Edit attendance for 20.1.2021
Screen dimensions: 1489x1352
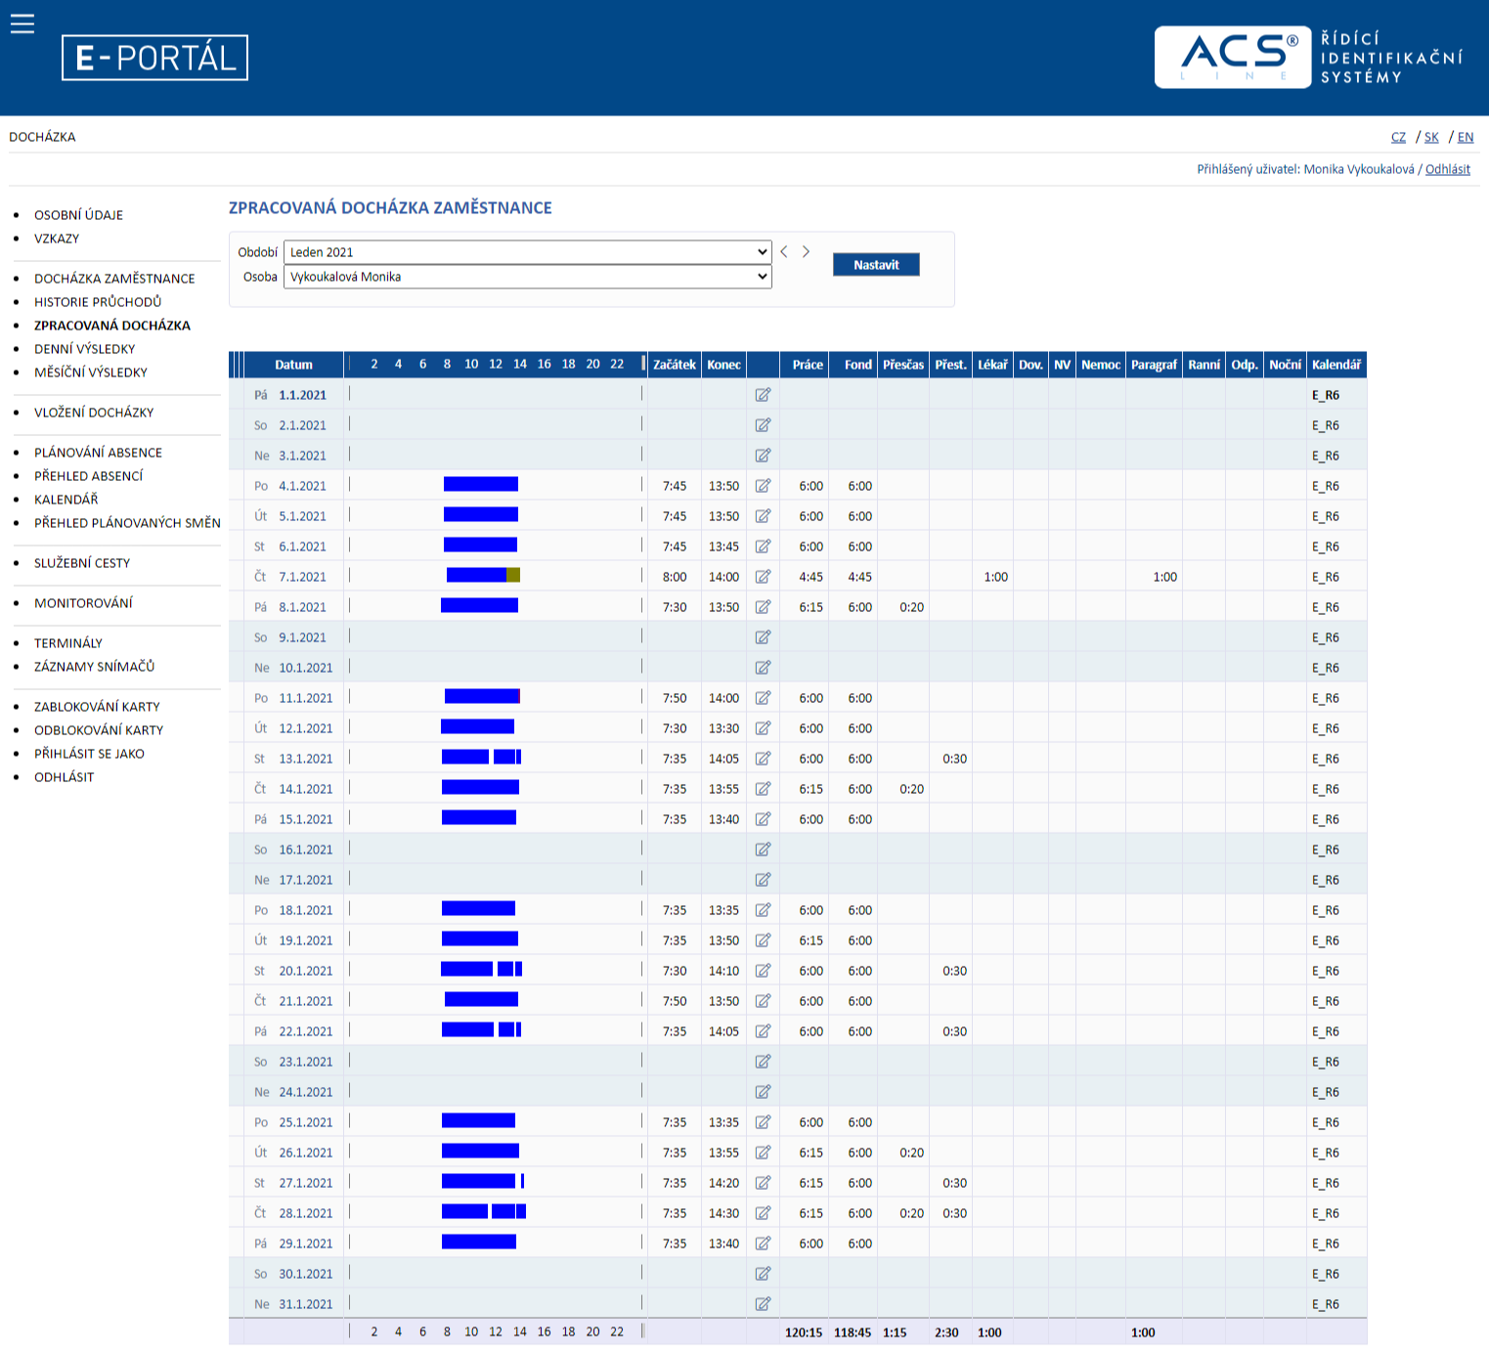click(763, 971)
